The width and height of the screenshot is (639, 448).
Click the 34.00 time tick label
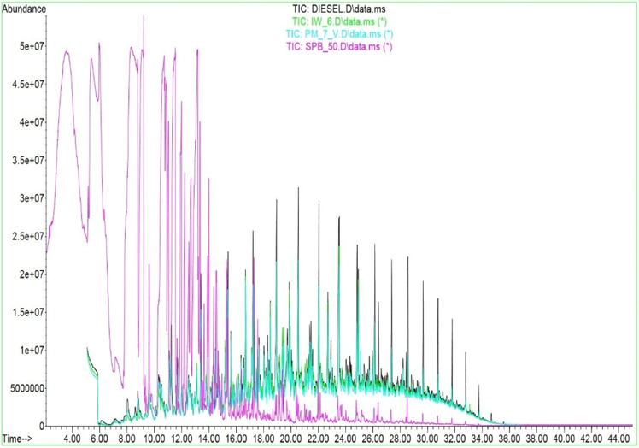482,439
